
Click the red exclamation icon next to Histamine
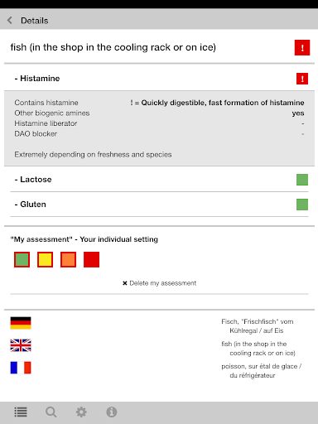pyautogui.click(x=302, y=79)
